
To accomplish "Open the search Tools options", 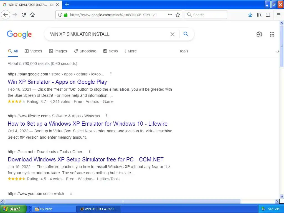I will point(184,51).
